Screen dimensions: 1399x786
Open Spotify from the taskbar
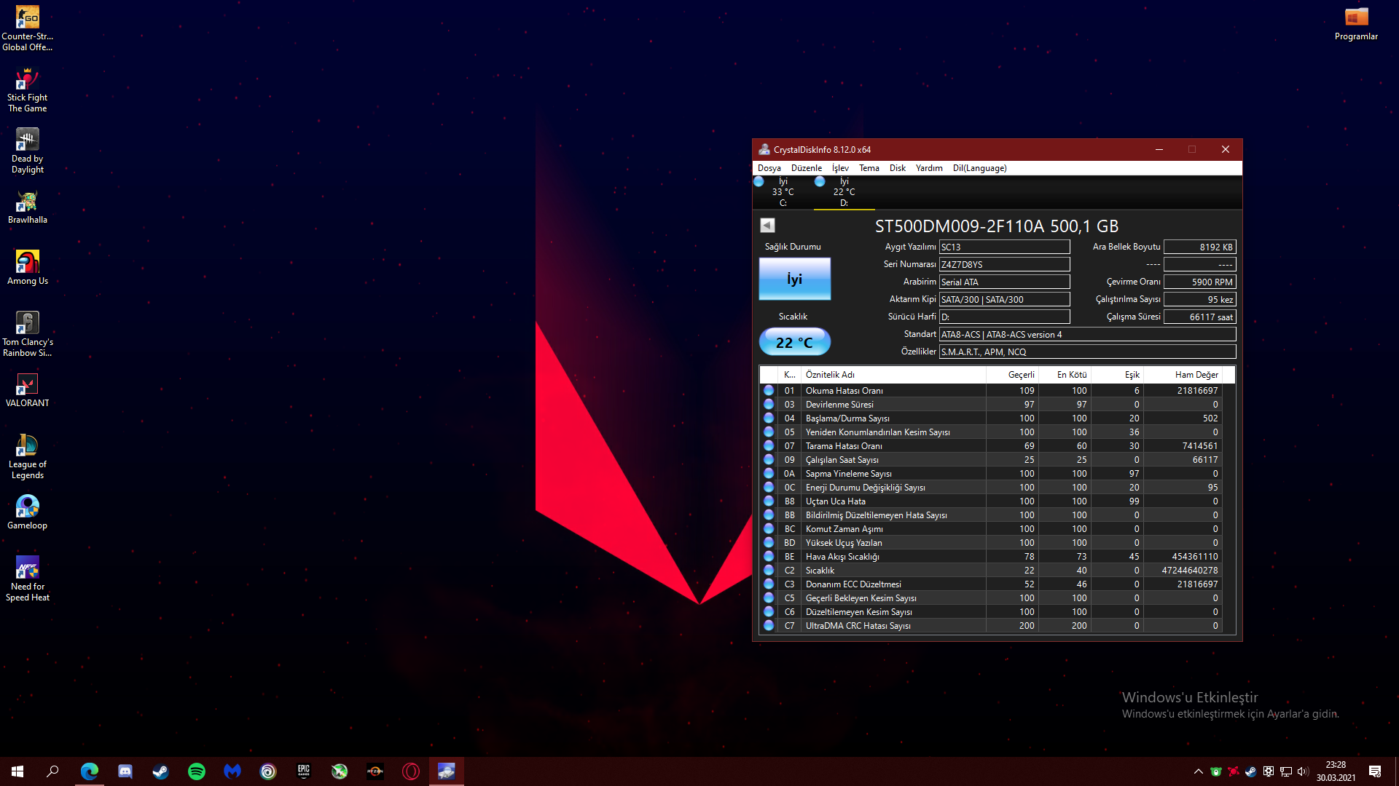(197, 771)
